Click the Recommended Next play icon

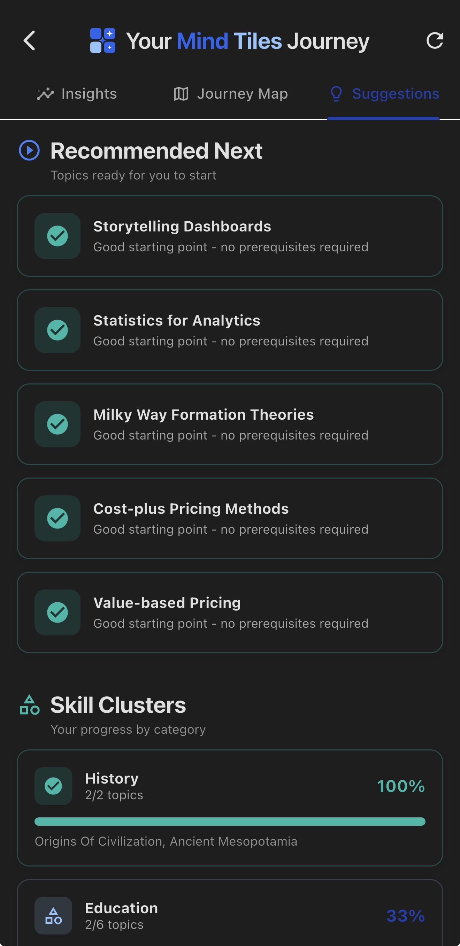(29, 150)
